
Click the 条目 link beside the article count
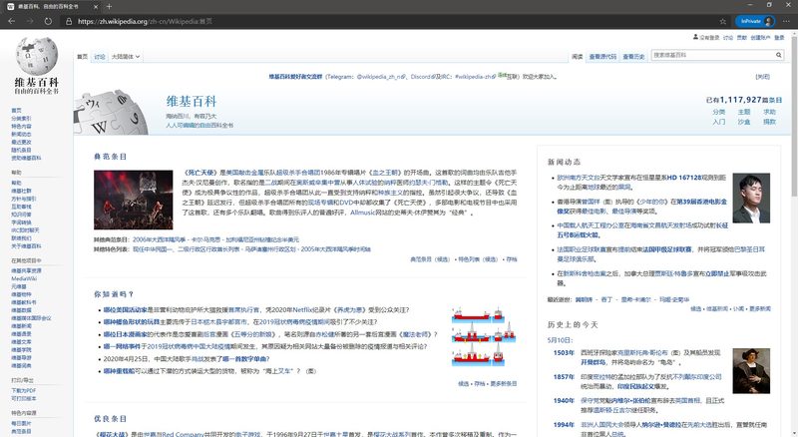point(776,101)
